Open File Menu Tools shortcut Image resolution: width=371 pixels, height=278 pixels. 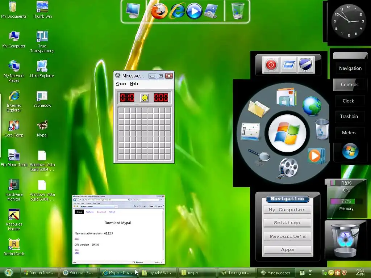coord(14,158)
